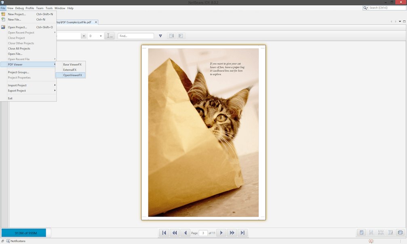Go to the previous page
Viewport: 407px width, 244px height.
tap(186, 233)
